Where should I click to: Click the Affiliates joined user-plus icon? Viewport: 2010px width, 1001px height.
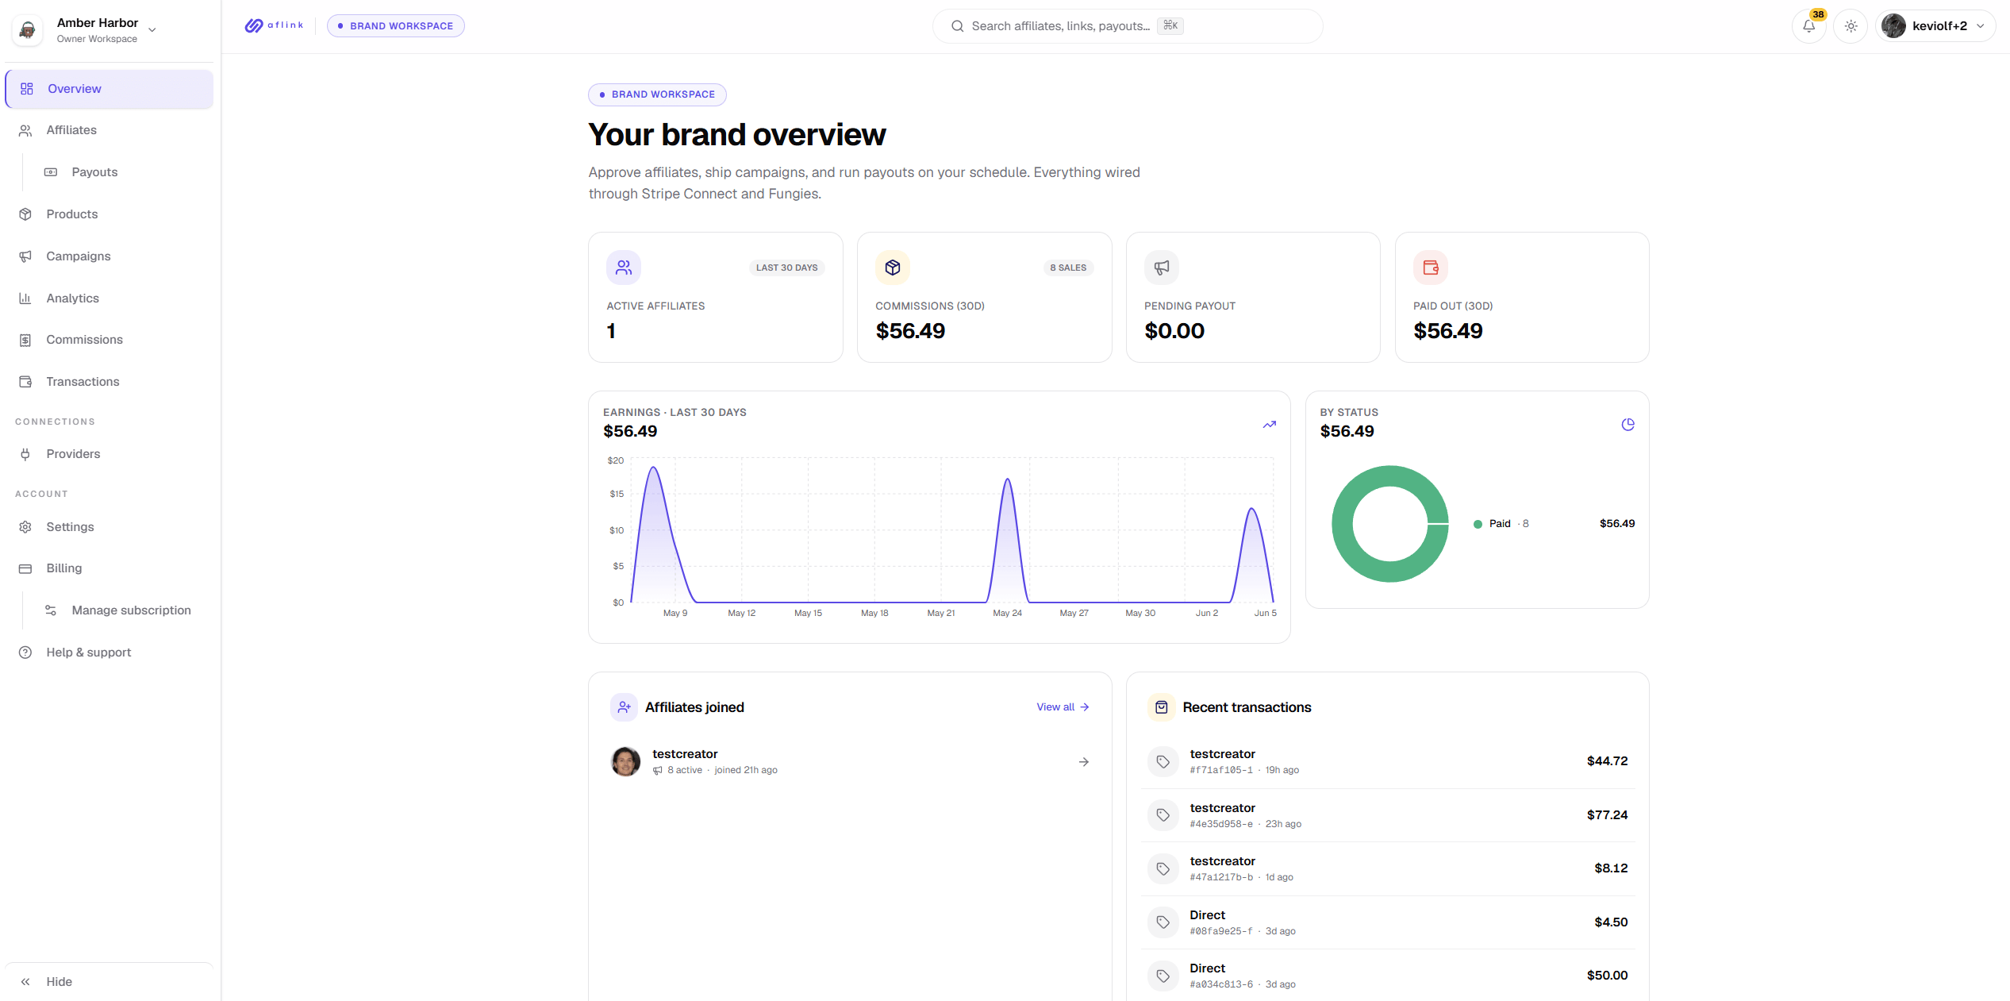point(625,707)
